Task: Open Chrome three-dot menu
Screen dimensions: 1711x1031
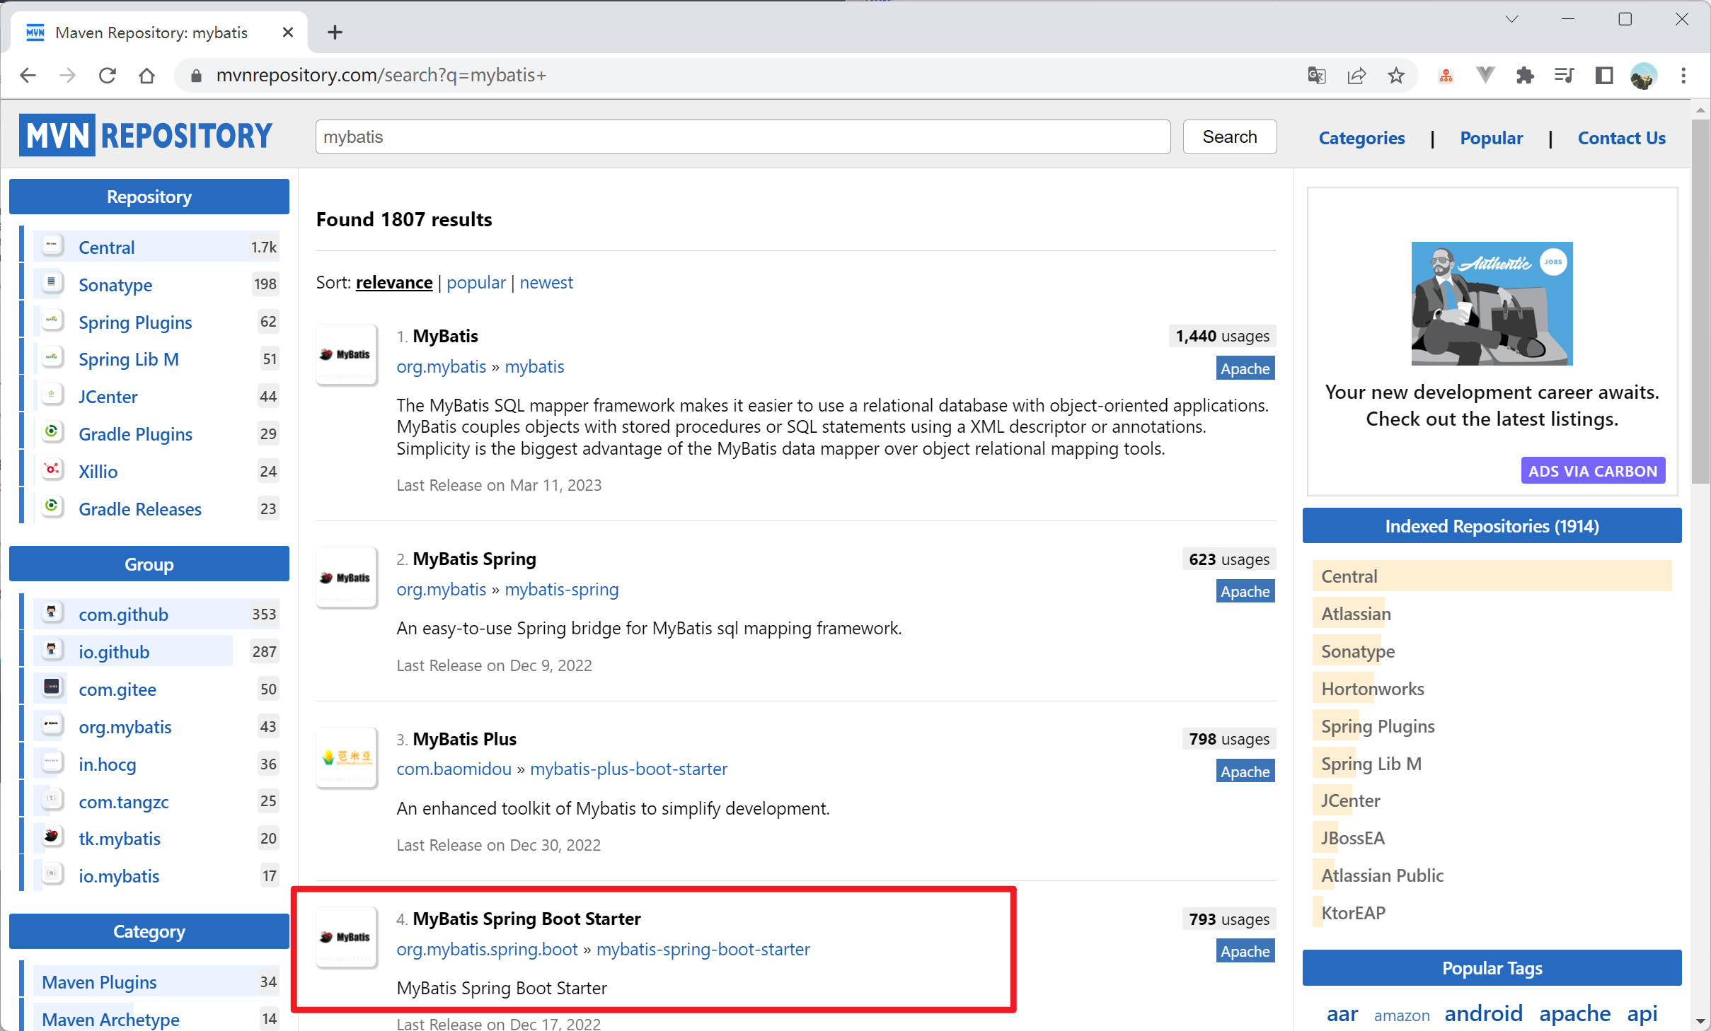Action: (1683, 75)
